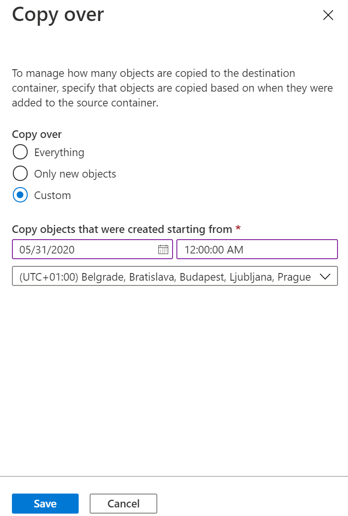
Task: Click the Only new objects label text
Action: (x=75, y=174)
